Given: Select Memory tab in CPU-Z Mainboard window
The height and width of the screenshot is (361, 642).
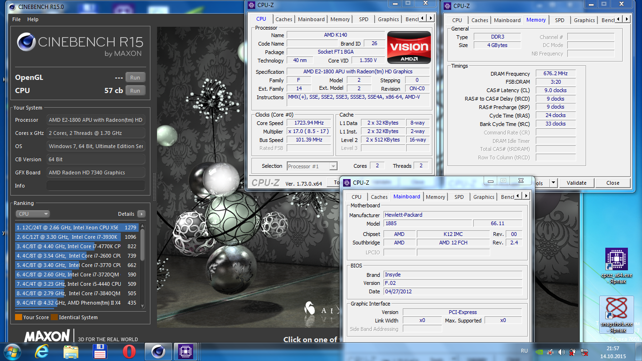Looking at the screenshot, I should (x=435, y=197).
